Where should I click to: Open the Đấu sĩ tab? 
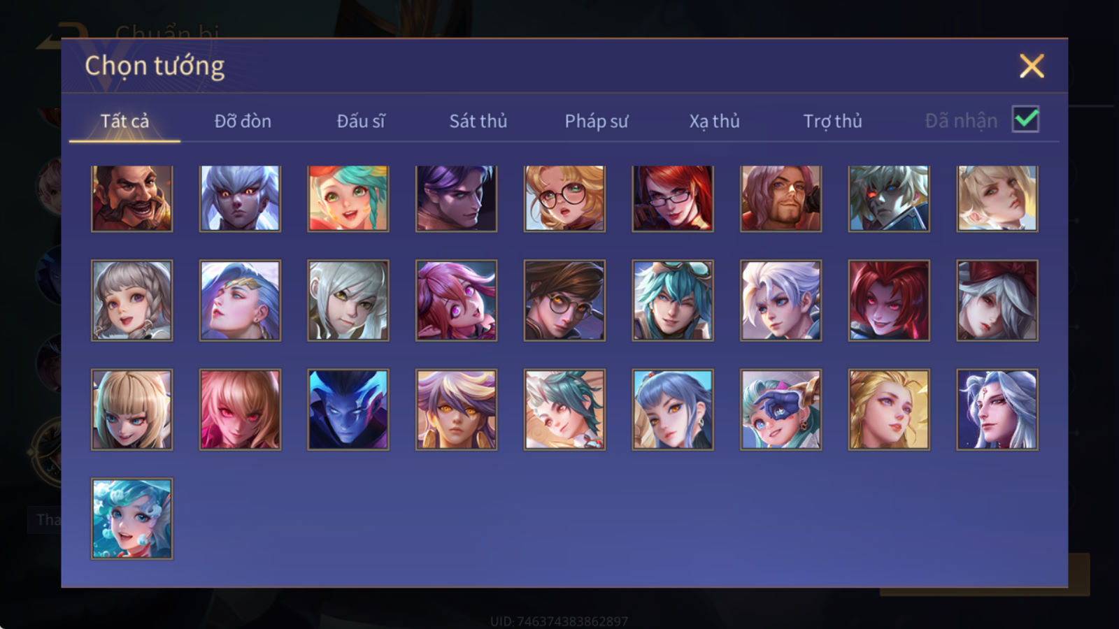coord(361,121)
